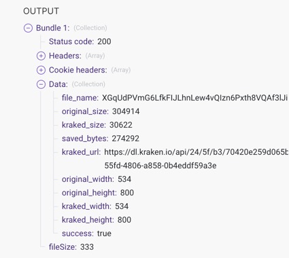
Task: Click the original_height value 800
Action: tap(127, 193)
